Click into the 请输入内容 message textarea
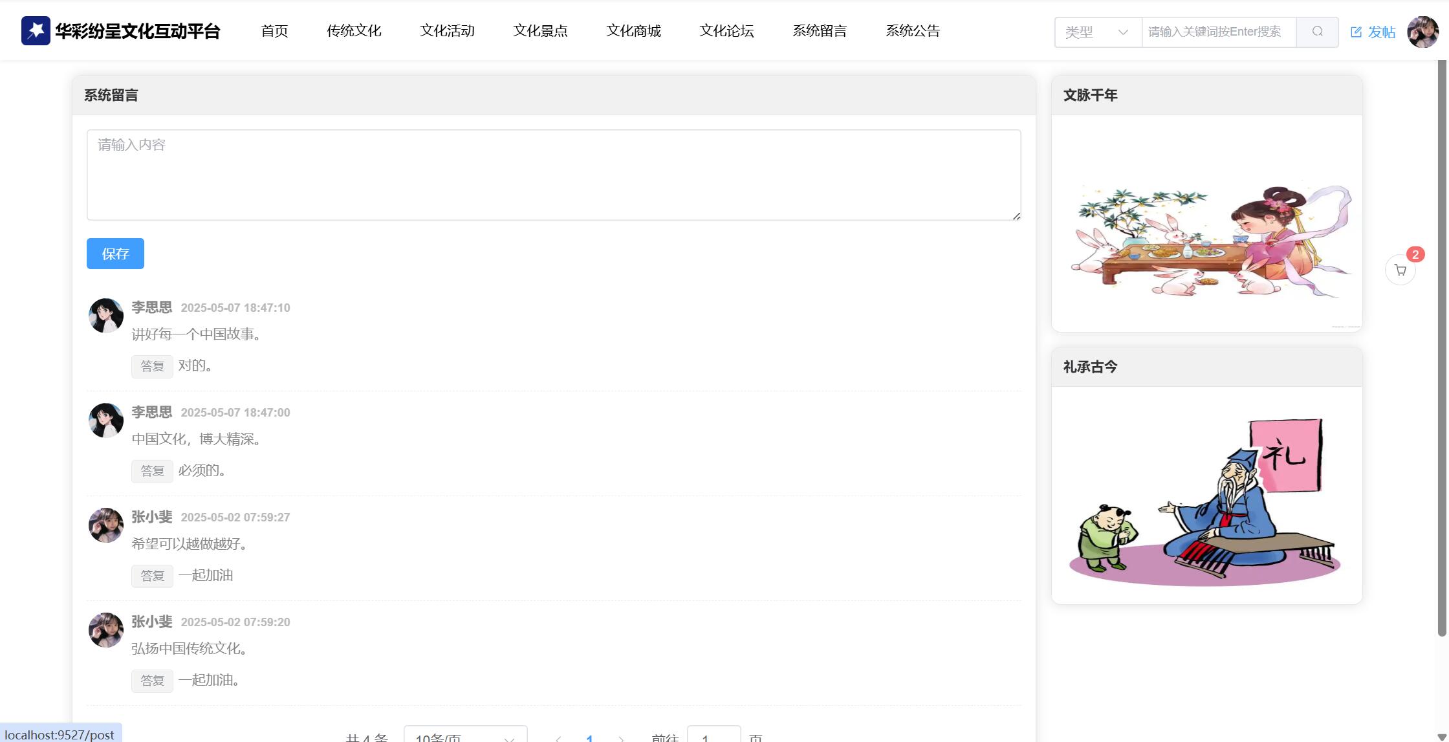This screenshot has height=742, width=1449. (554, 175)
